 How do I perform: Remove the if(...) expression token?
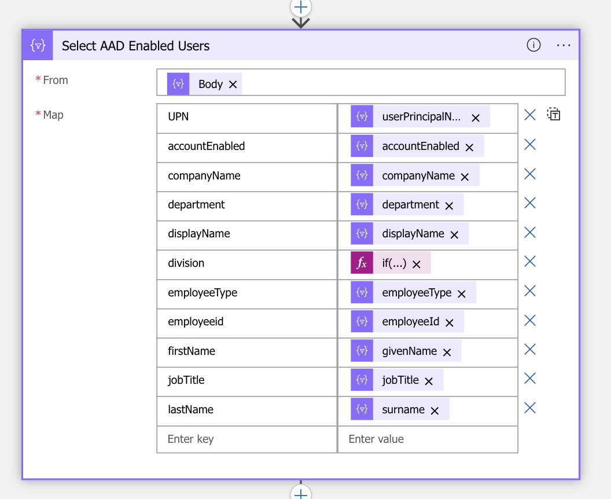click(417, 265)
